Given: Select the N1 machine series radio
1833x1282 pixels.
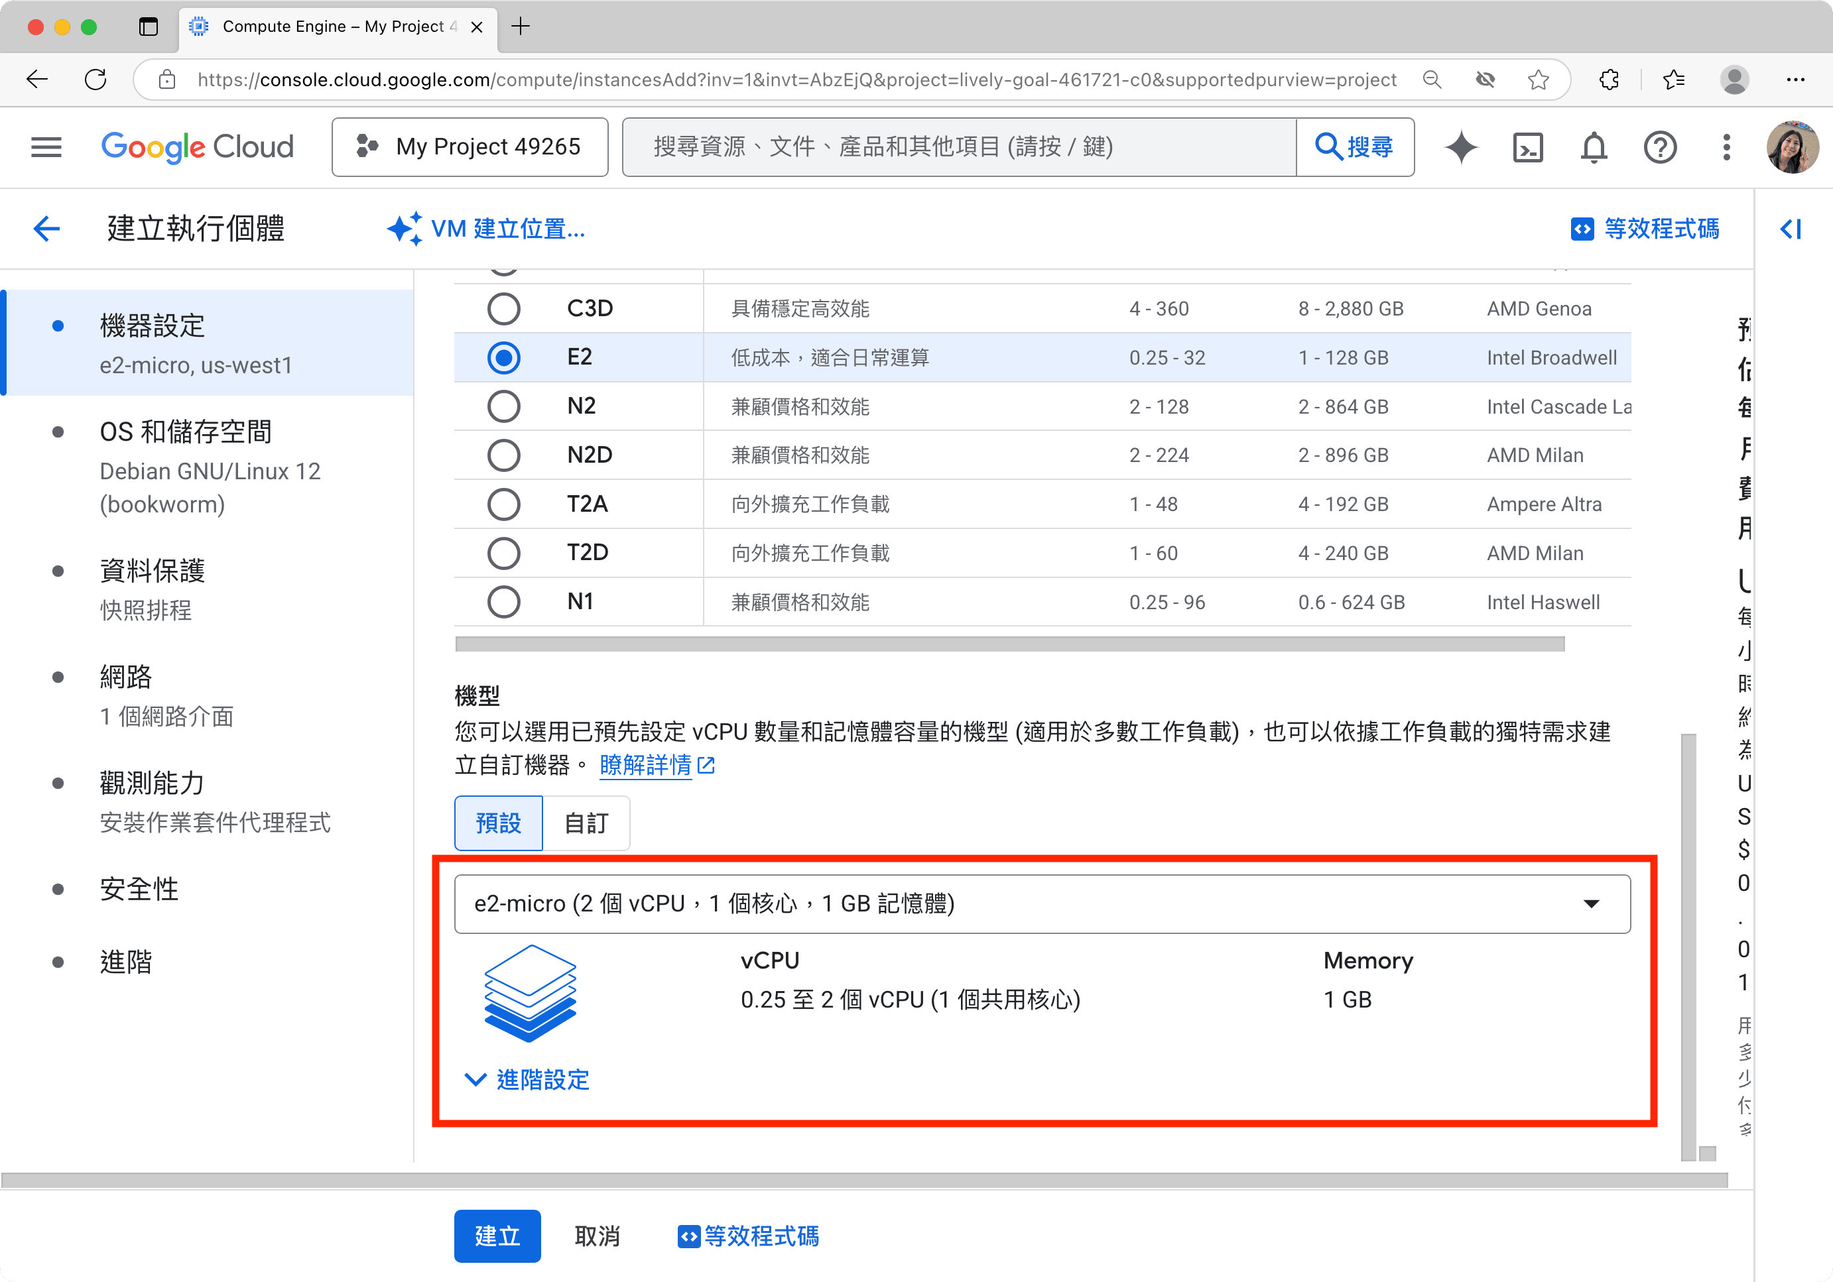Looking at the screenshot, I should pyautogui.click(x=504, y=603).
